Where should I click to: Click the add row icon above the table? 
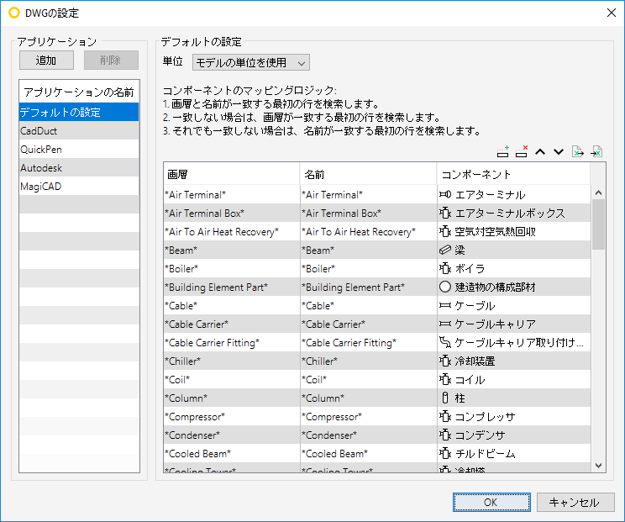click(x=503, y=151)
